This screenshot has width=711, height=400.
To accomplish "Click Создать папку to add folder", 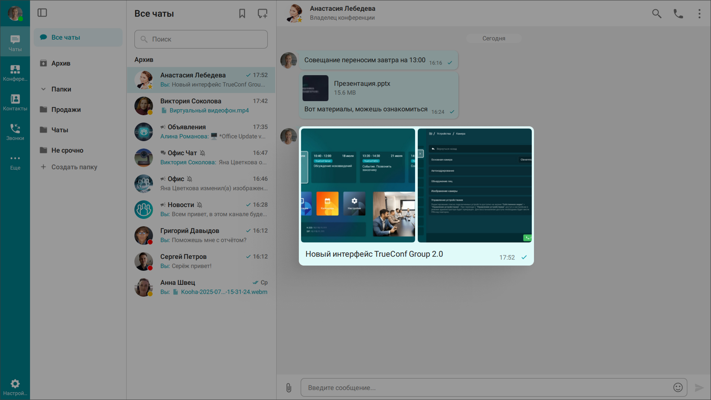I will (69, 167).
